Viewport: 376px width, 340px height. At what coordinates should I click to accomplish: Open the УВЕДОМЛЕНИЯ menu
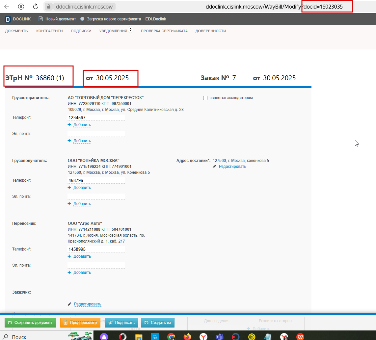pos(113,31)
